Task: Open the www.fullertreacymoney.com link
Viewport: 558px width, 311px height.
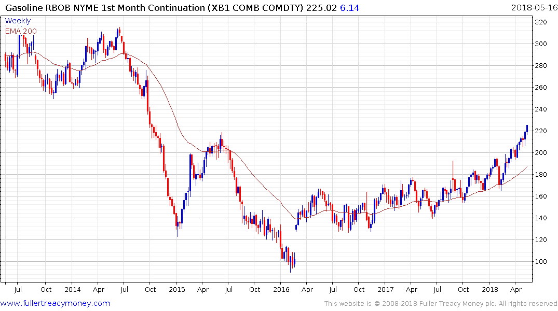Action: click(x=55, y=303)
